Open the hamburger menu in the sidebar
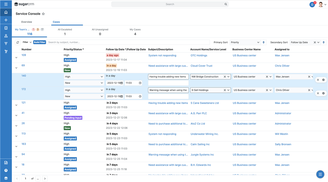328x182 pixels. click(x=6, y=4)
